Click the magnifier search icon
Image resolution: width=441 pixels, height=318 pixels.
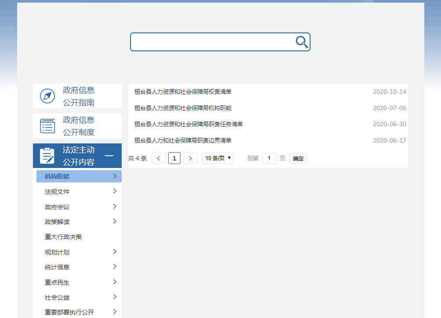pos(302,42)
